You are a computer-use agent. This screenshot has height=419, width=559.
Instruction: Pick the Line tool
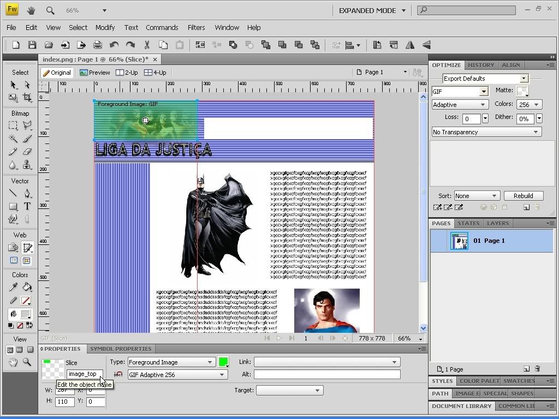pyautogui.click(x=13, y=193)
